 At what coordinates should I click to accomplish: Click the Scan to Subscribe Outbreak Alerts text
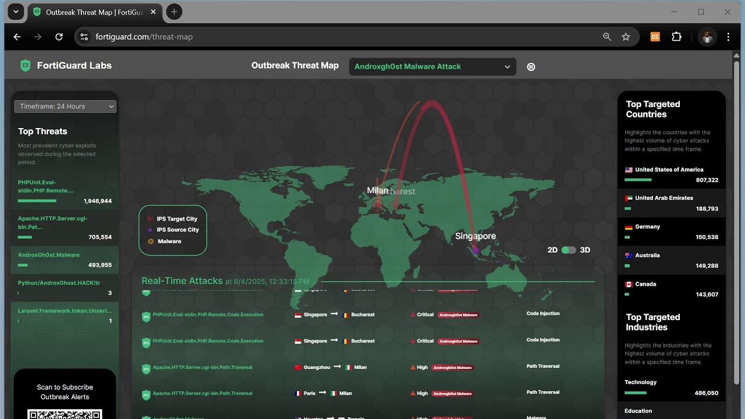65,392
